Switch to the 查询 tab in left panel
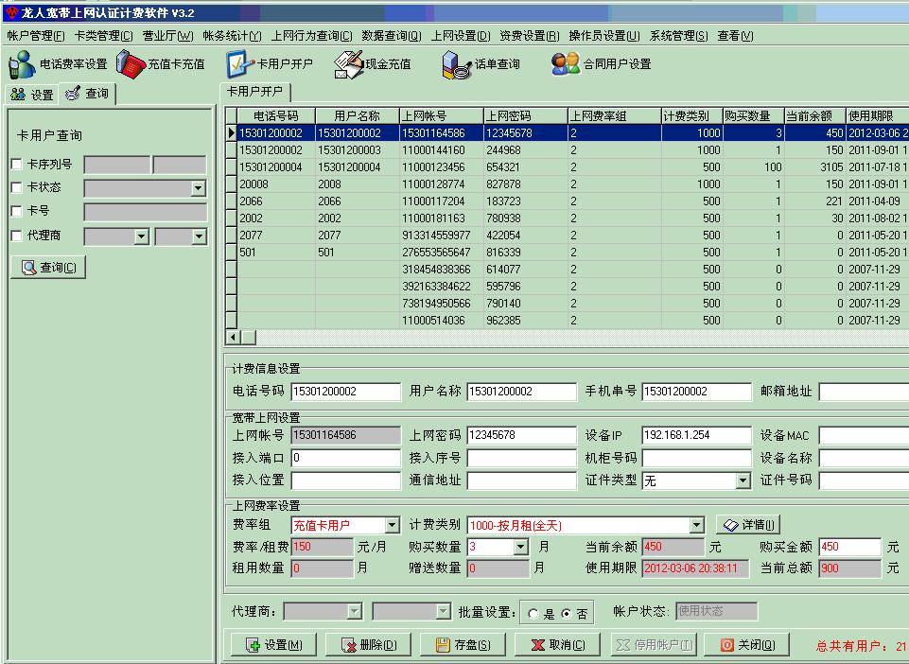This screenshot has width=909, height=664. [x=88, y=94]
